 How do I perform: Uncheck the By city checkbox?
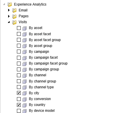(19, 93)
